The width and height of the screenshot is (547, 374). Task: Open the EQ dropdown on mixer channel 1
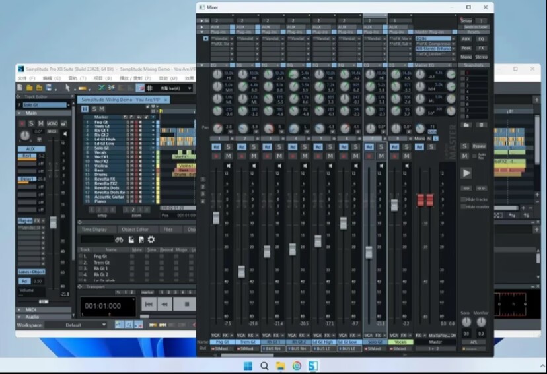pyautogui.click(x=227, y=65)
